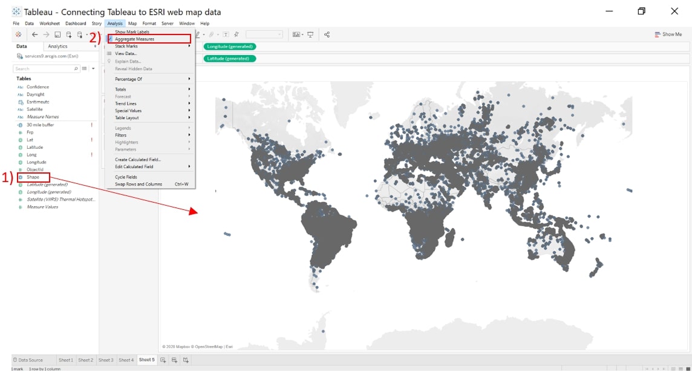The height and width of the screenshot is (372, 692).
Task: Click the paperclip group members toolbar icon
Action: pyautogui.click(x=211, y=34)
